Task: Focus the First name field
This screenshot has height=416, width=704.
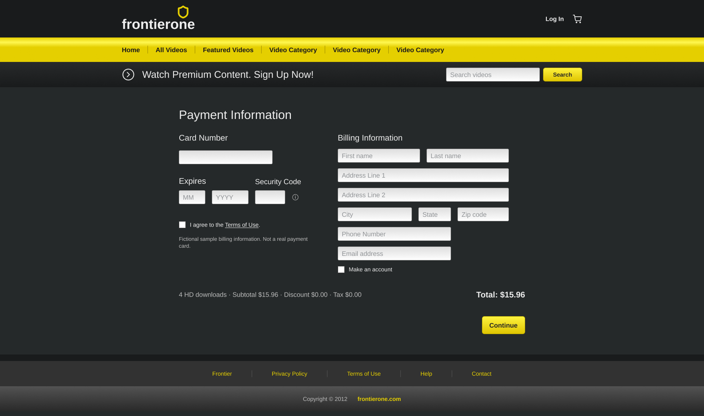Action: coord(378,156)
